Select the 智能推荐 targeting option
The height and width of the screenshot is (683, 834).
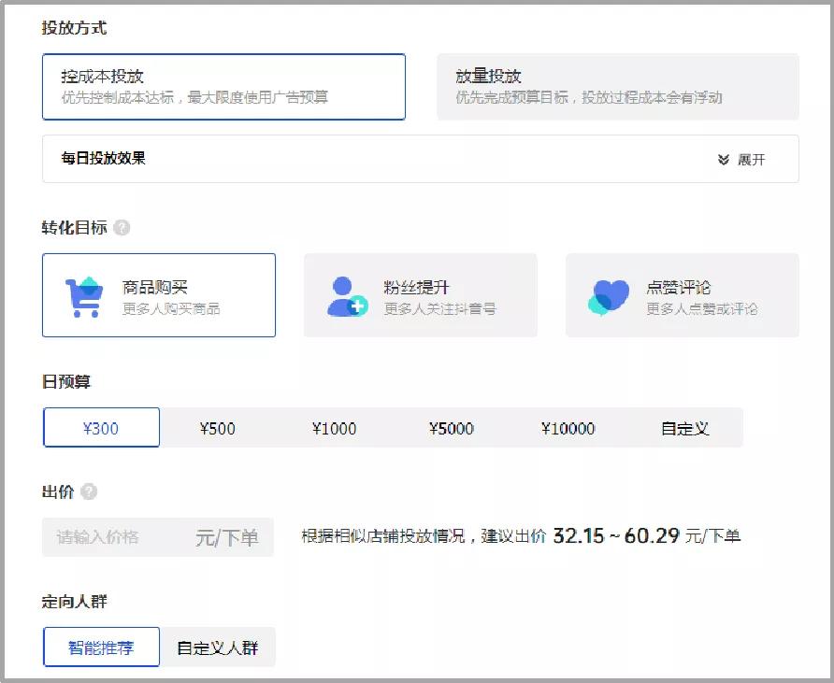(101, 646)
